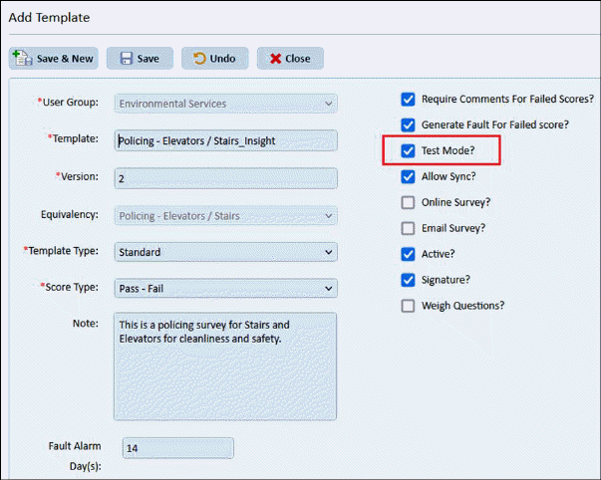
Task: Toggle Require Comments For Failed Scores checkbox
Action: (x=408, y=100)
